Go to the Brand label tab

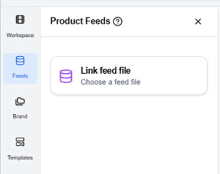(x=20, y=116)
